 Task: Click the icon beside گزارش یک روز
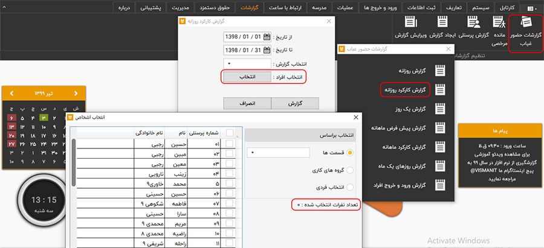441,109
